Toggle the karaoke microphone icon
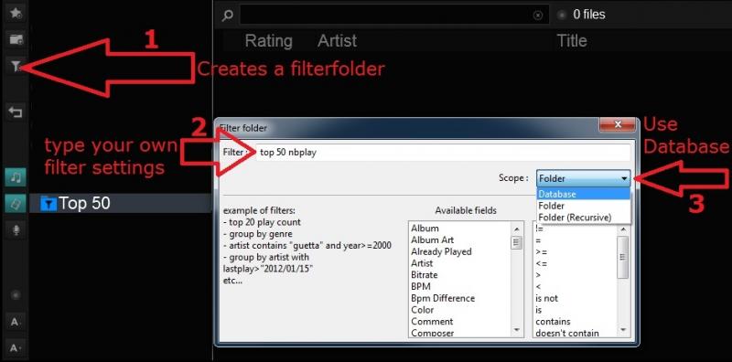The height and width of the screenshot is (362, 732). (16, 229)
